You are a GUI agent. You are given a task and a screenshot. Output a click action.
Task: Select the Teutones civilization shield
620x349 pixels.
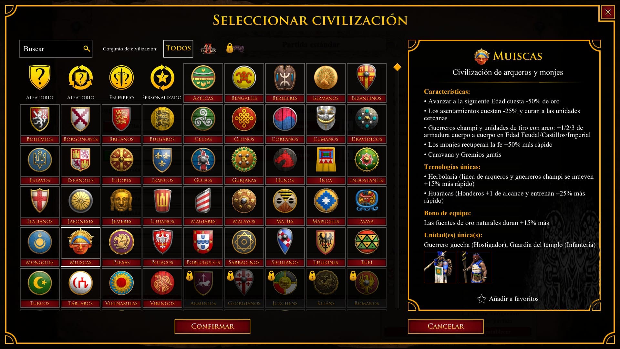pyautogui.click(x=325, y=247)
